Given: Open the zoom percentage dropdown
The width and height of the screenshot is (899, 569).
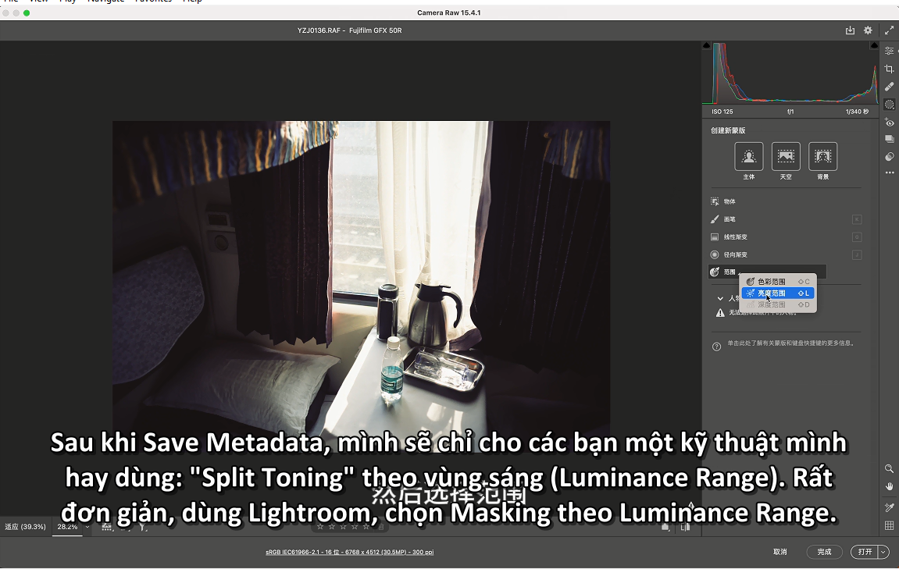Looking at the screenshot, I should click(x=87, y=527).
